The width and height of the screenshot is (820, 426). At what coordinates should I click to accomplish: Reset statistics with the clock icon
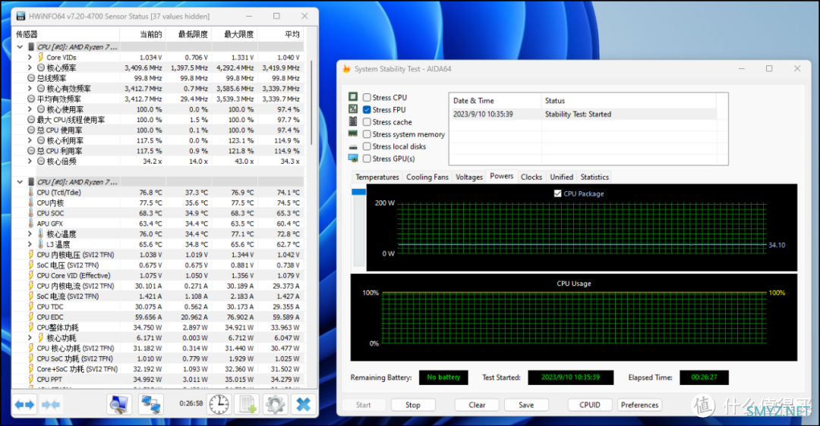pos(219,405)
